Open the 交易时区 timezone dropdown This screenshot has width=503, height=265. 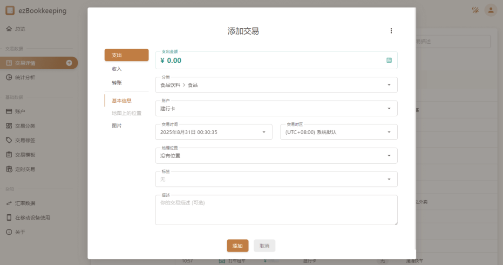(339, 132)
